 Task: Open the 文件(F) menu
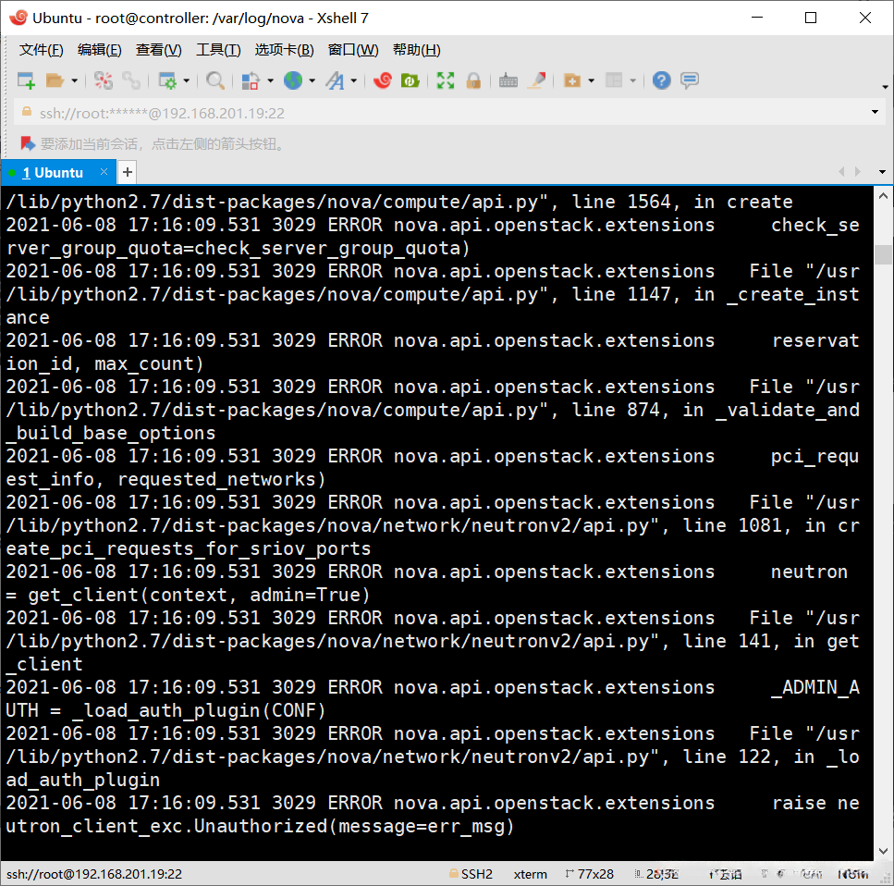coord(41,50)
